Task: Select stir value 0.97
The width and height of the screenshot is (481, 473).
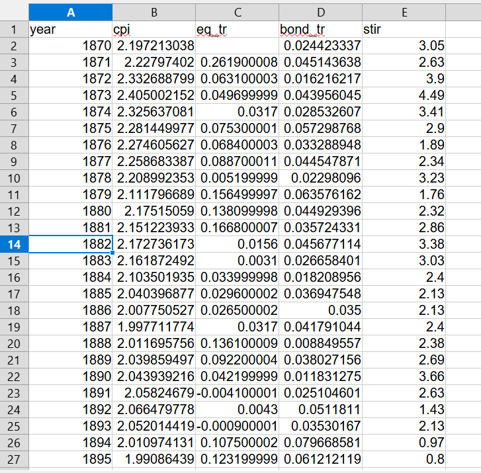Action: coord(404,443)
